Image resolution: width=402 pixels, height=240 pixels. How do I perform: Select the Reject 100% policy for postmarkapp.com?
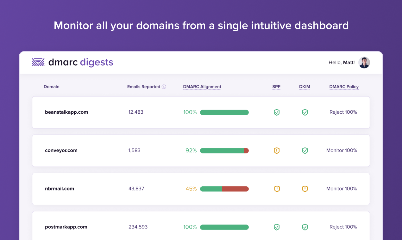(x=343, y=227)
